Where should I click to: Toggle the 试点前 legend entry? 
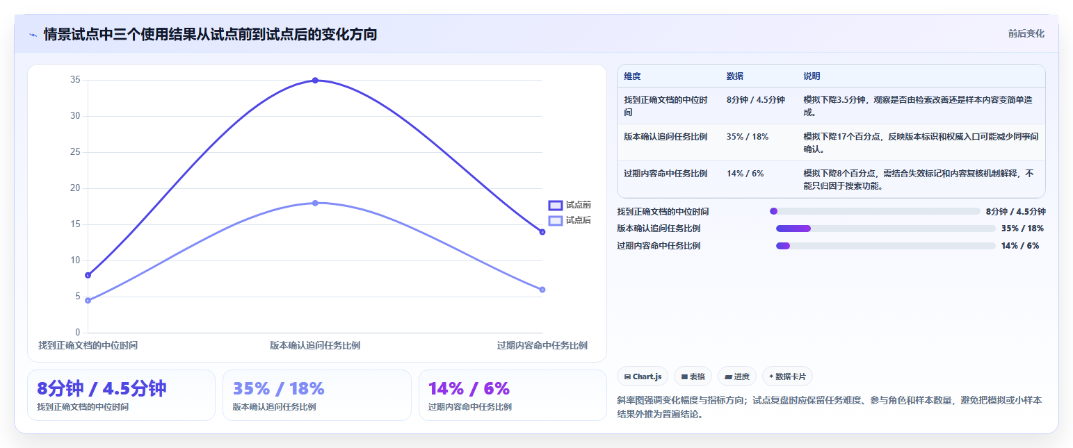click(x=570, y=205)
